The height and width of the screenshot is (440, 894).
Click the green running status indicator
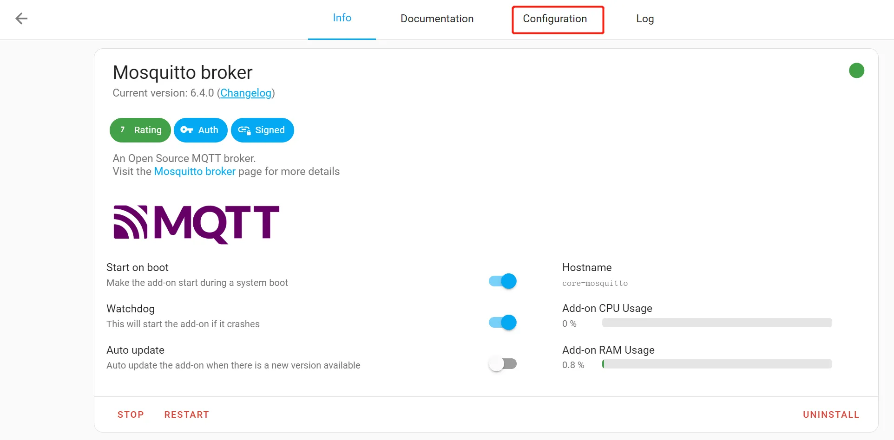[x=856, y=71]
